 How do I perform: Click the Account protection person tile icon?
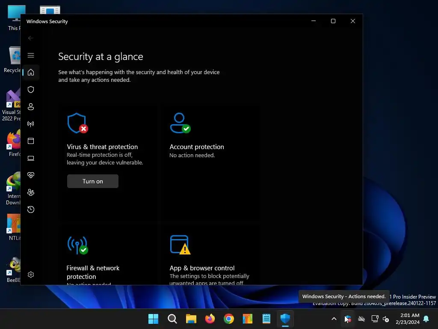180,123
